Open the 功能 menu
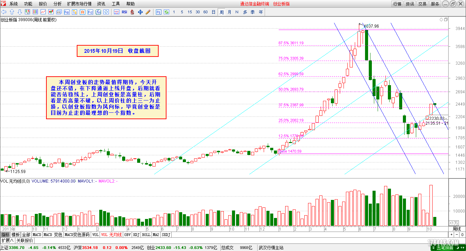Viewport: 466px width, 251px height. coord(28,4)
